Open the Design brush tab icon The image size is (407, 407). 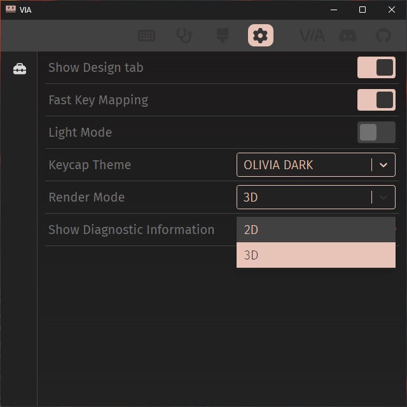tap(223, 36)
